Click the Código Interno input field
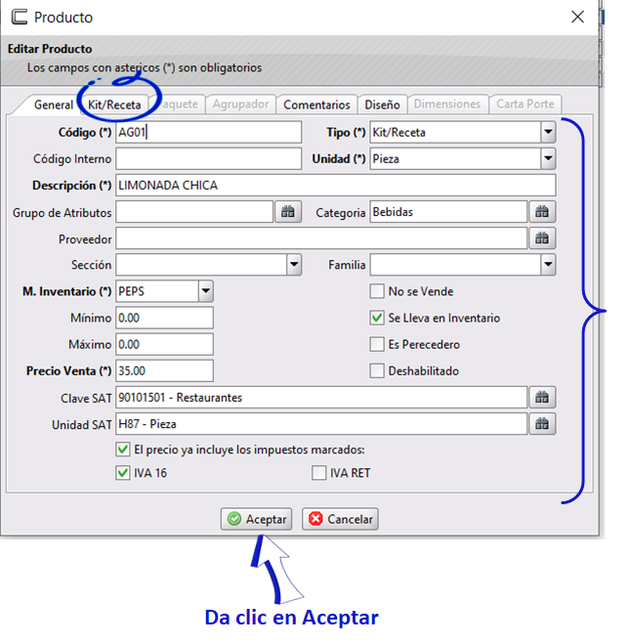Screen dimensions: 631x644 coord(209,158)
